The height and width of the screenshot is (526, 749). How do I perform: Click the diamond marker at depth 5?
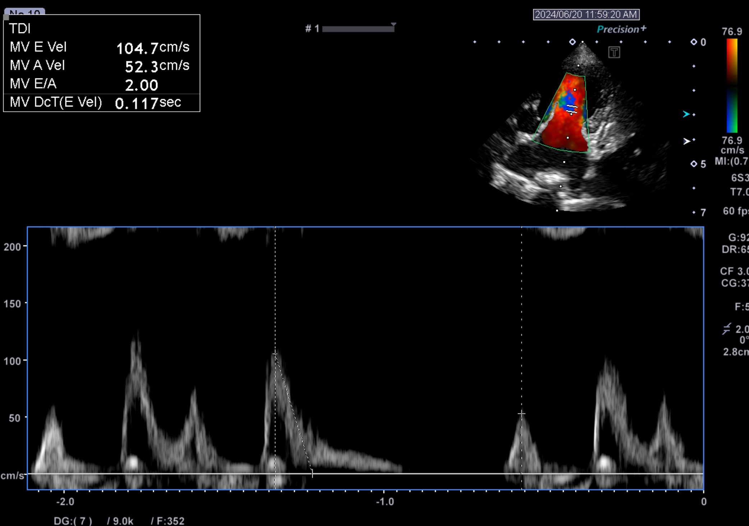(694, 164)
